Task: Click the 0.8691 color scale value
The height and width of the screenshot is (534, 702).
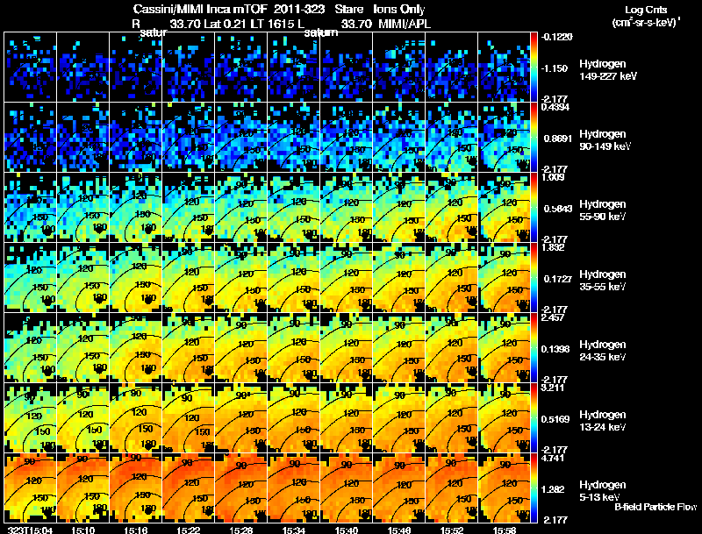Action: click(x=557, y=139)
